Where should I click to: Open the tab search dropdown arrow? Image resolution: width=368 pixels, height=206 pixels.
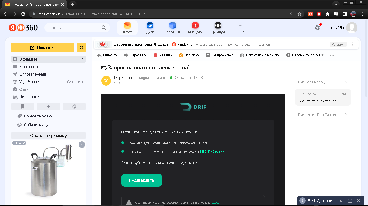(336, 5)
